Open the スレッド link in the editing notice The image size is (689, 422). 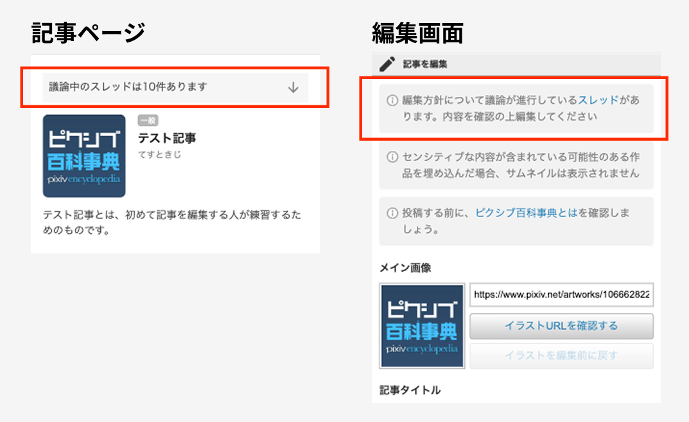(x=598, y=100)
